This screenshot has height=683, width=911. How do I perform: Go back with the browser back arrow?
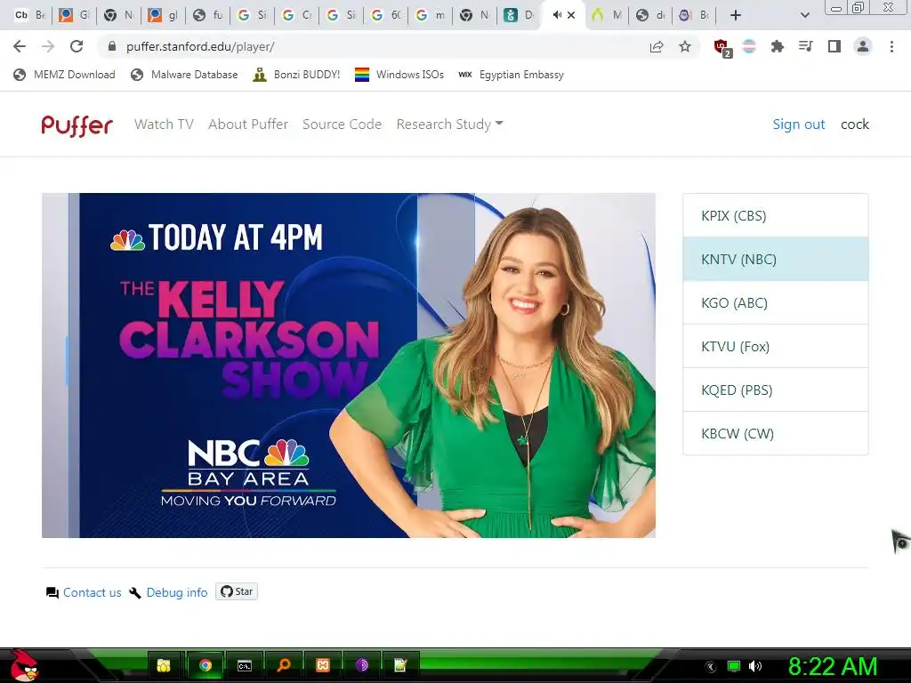click(20, 46)
